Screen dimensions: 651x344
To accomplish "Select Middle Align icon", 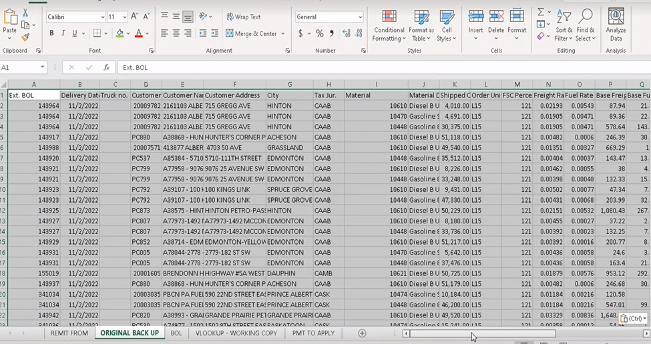I will point(176,16).
